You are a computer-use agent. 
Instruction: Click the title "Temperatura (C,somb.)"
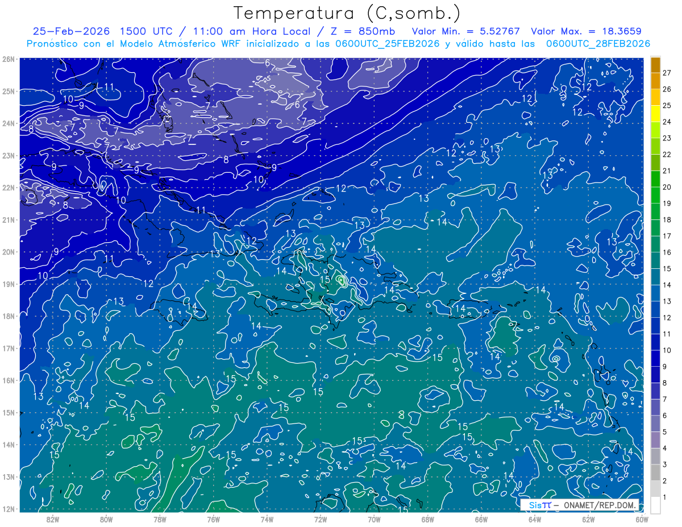pos(347,13)
